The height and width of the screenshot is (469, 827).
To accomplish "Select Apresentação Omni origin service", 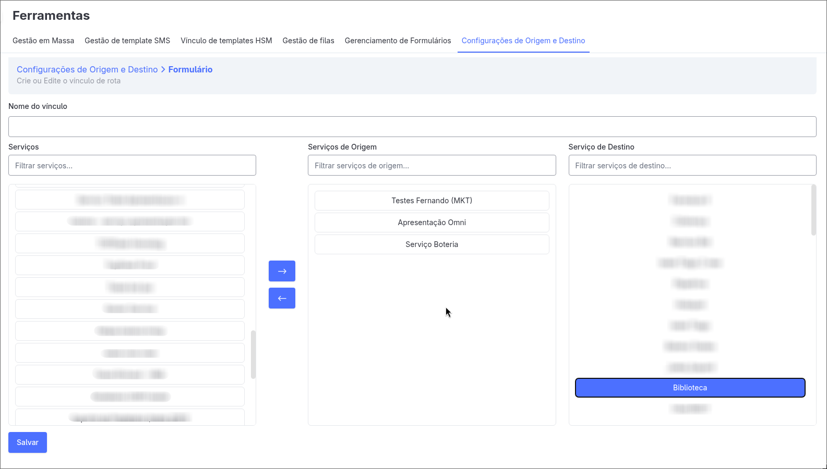I will coord(432,223).
